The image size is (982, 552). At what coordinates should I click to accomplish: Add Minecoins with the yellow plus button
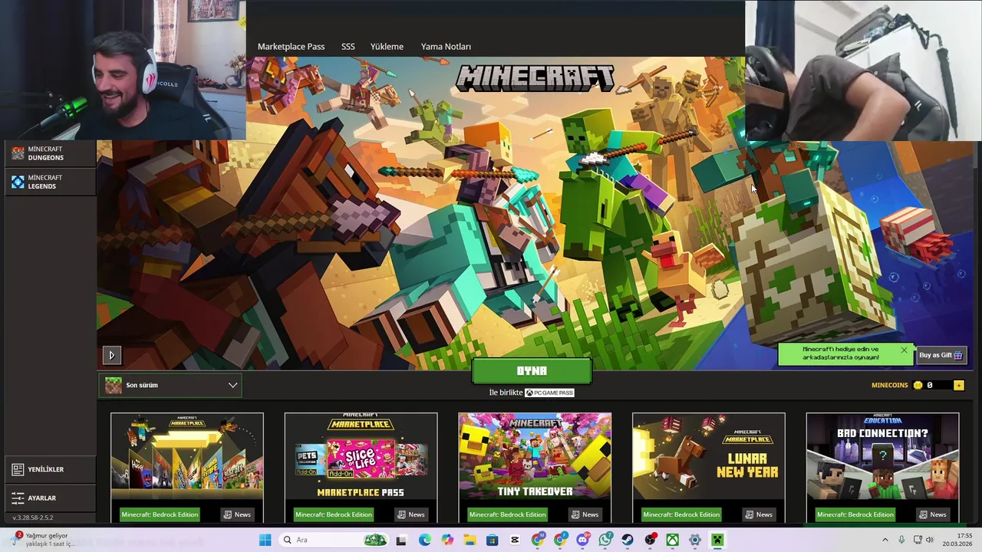click(959, 385)
